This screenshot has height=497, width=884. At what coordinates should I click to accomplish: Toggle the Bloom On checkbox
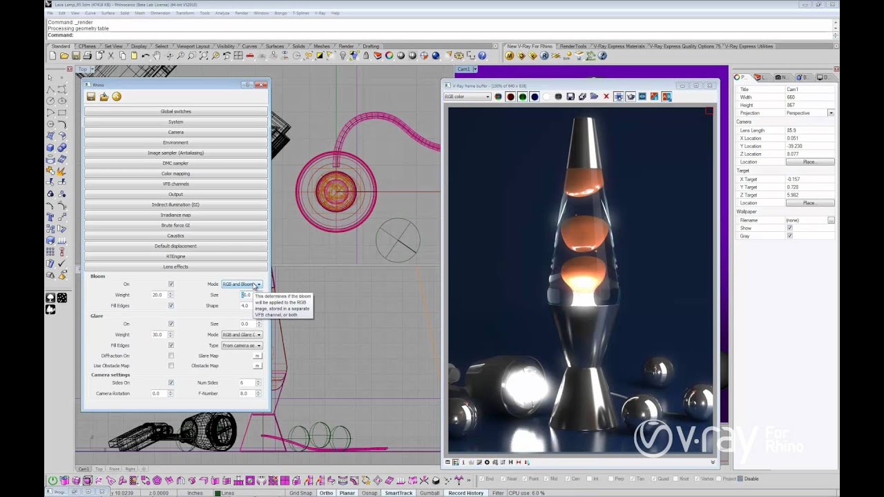point(171,284)
